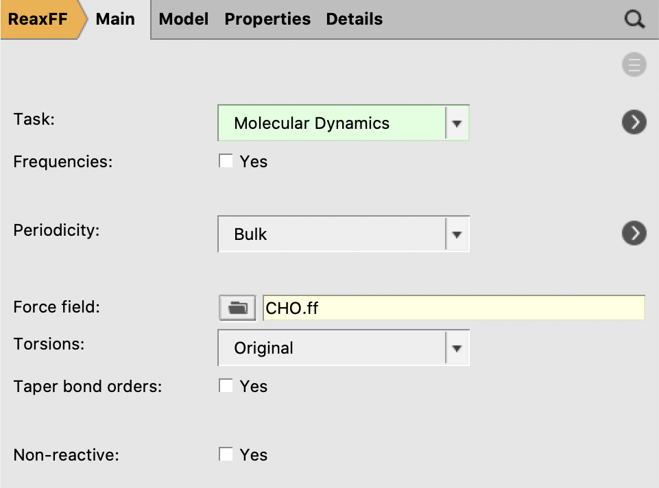
Task: Click the Task dropdown arrow
Action: click(x=457, y=122)
